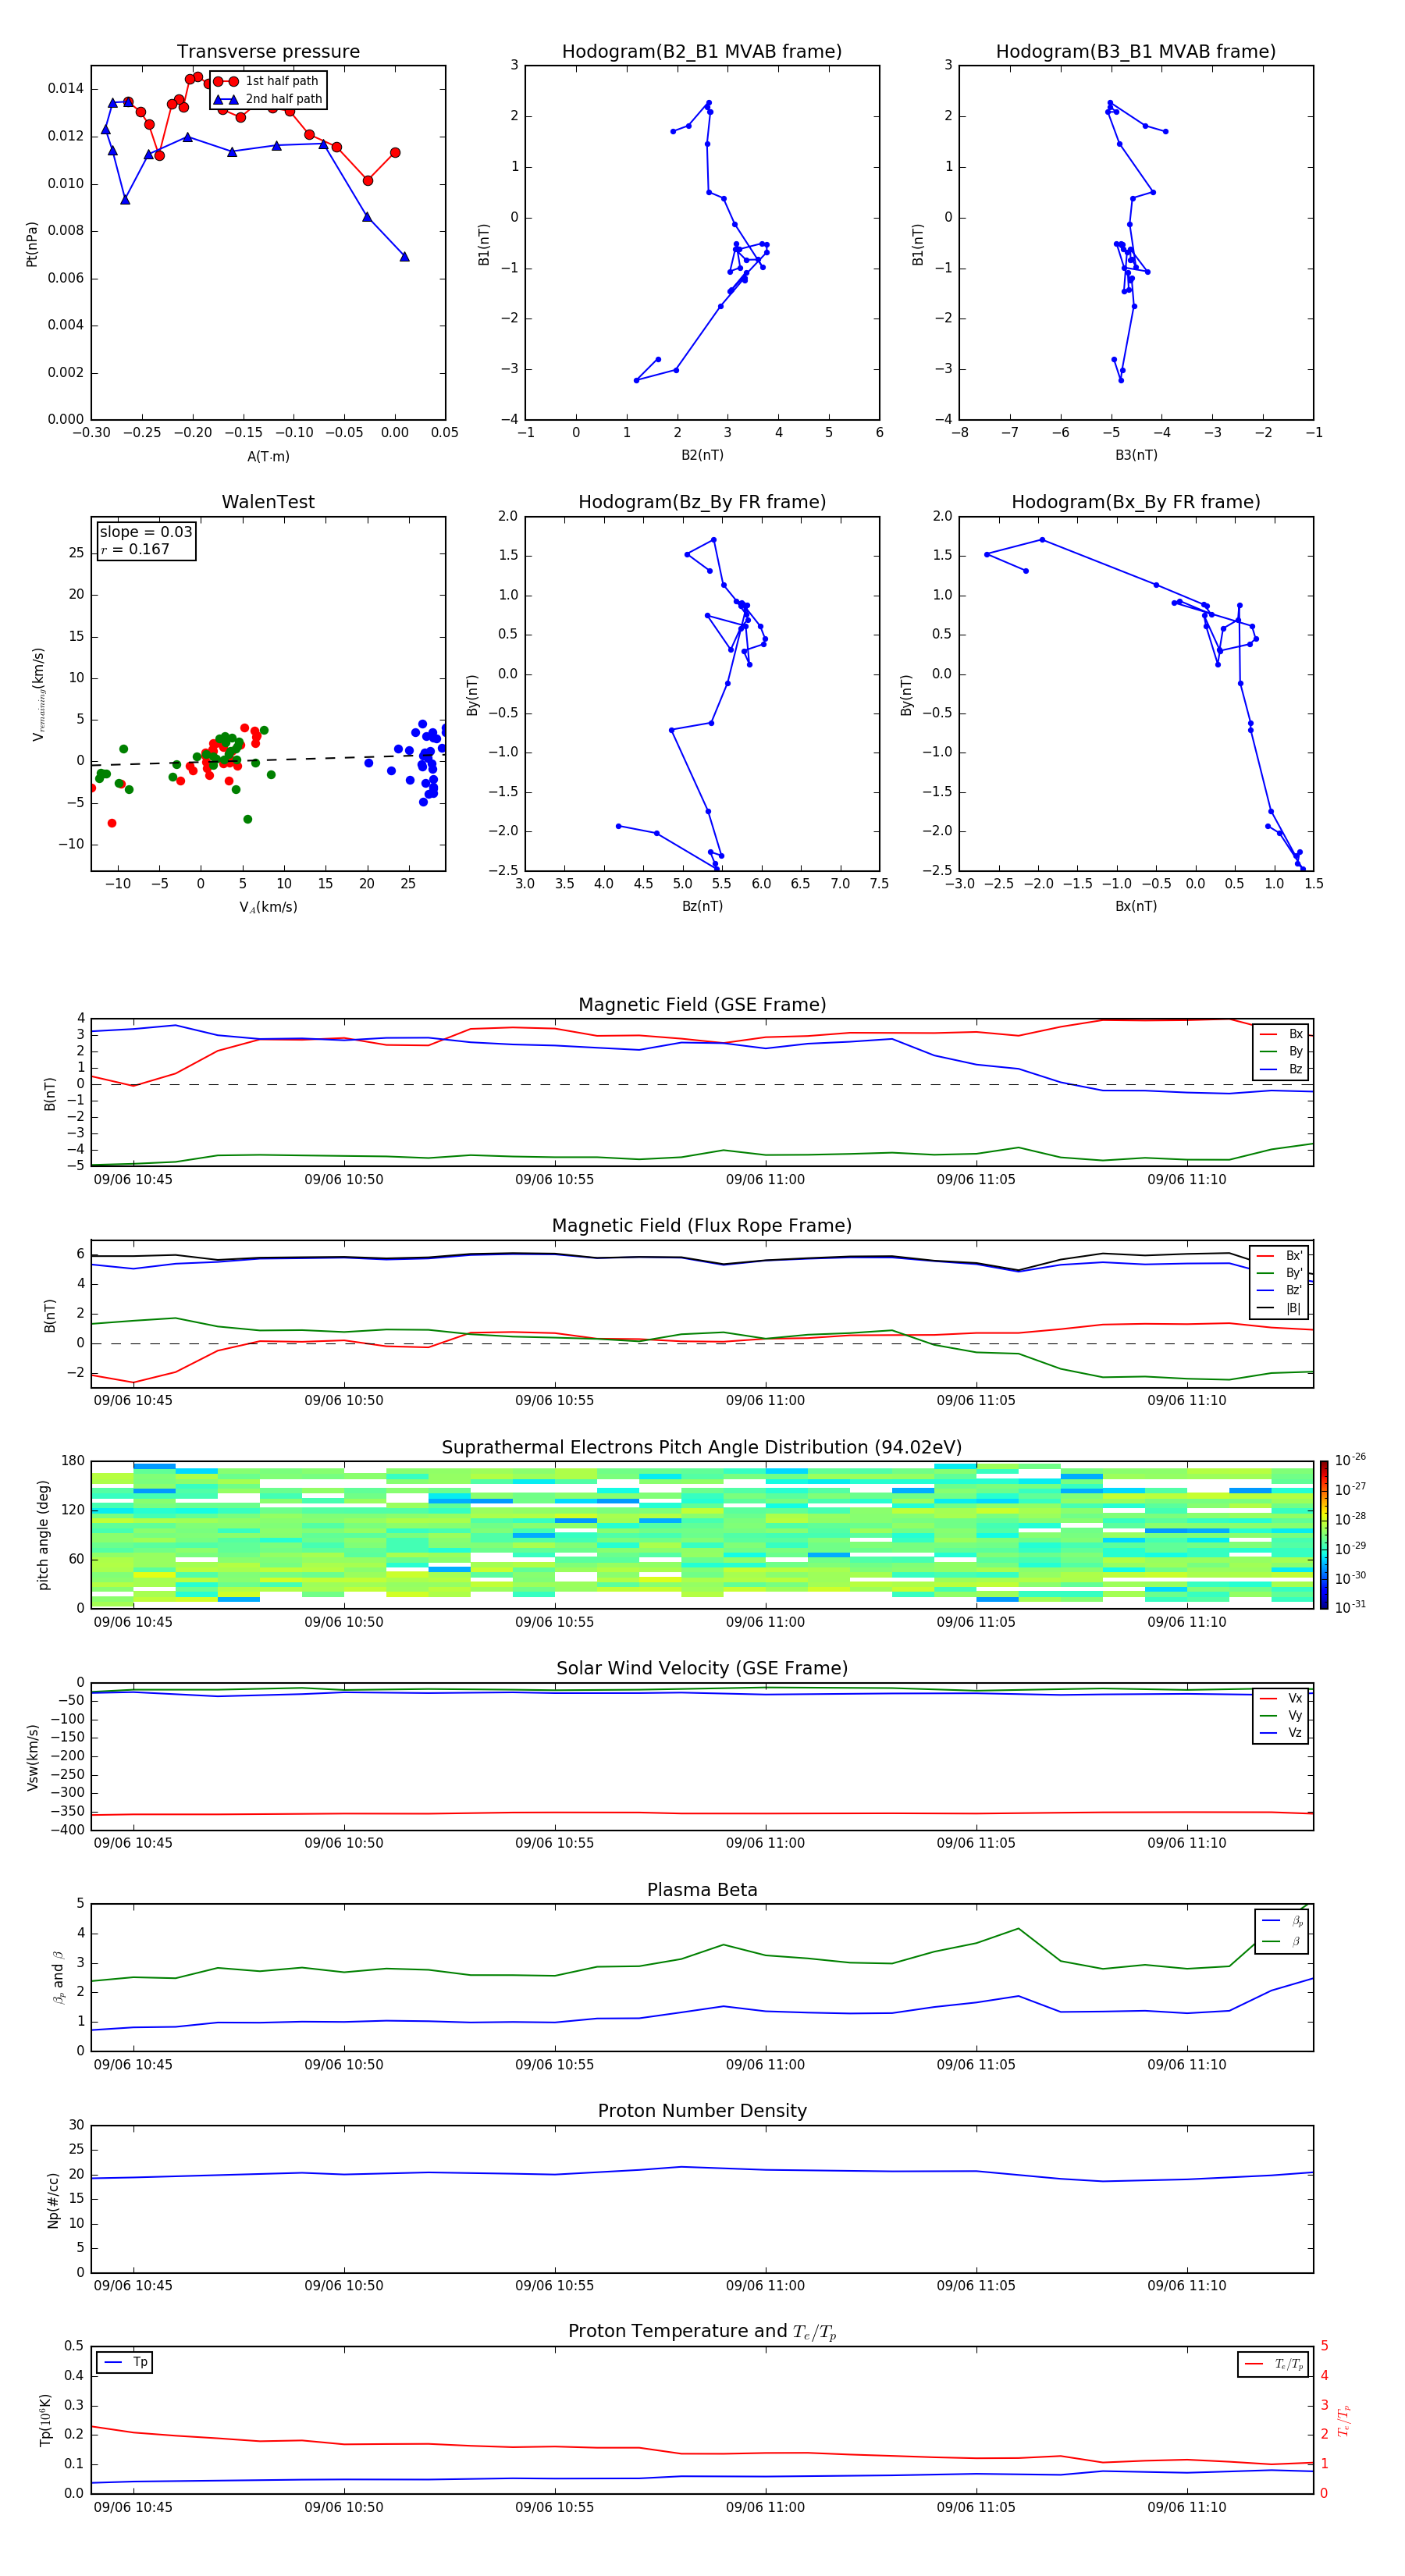Click the "|B|" entry in Flux Rope legend
The image size is (1405, 2576).
[x=1280, y=1308]
